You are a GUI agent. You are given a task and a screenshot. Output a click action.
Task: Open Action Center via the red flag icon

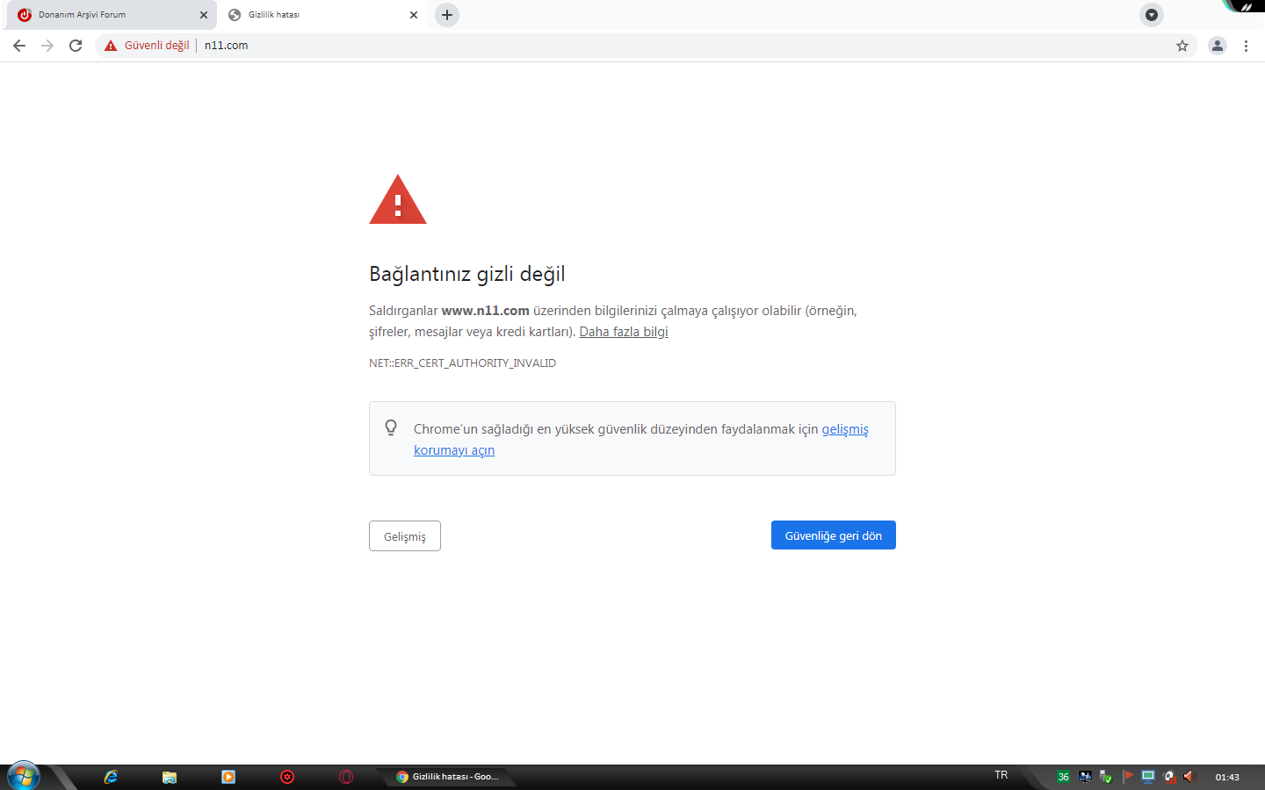[1128, 777]
